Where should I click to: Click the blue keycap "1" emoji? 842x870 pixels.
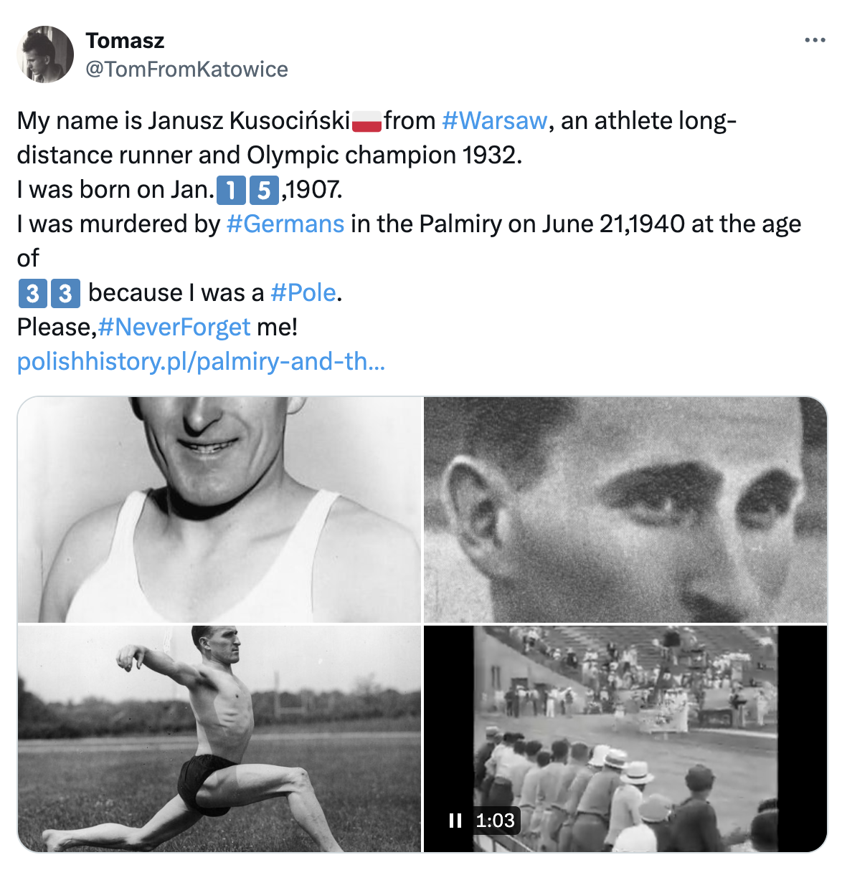pyautogui.click(x=230, y=191)
